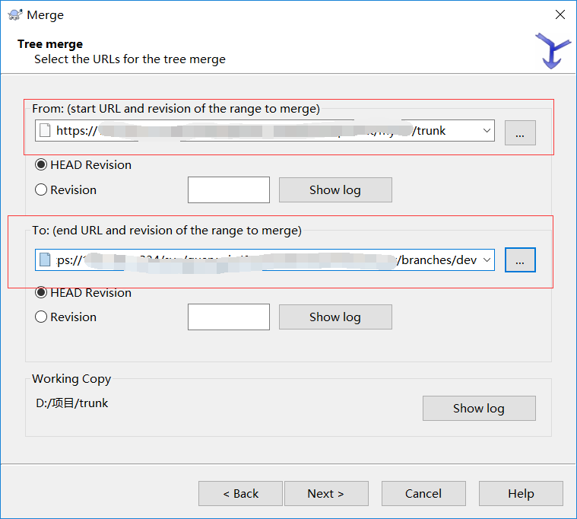Select HEAD Revision for the From URL

coord(41,164)
